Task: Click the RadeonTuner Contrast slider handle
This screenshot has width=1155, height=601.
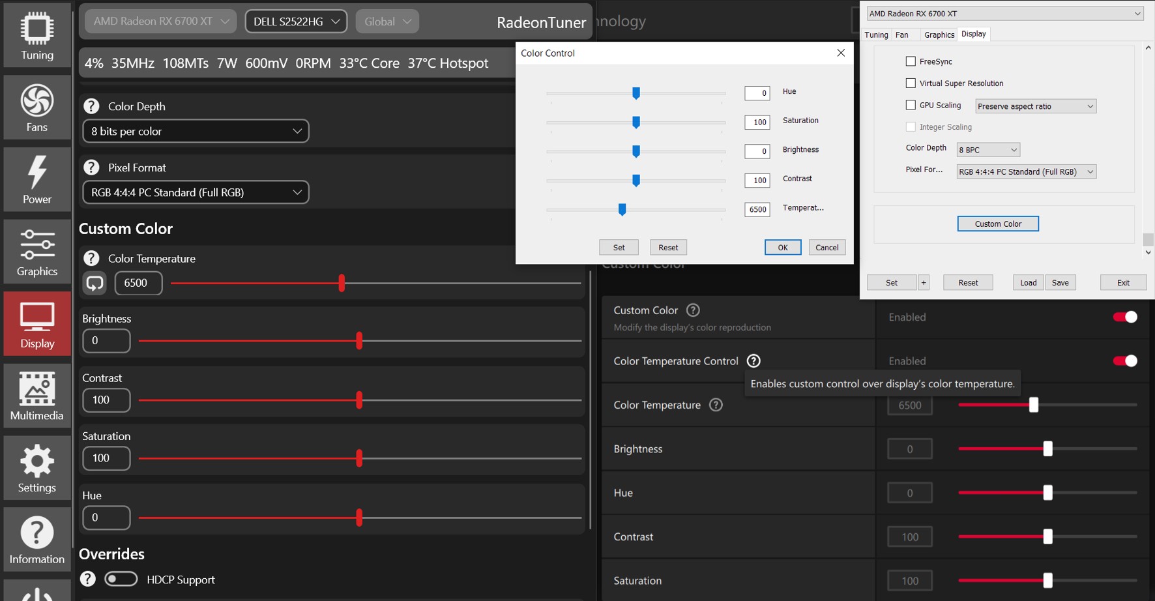Action: pos(359,400)
